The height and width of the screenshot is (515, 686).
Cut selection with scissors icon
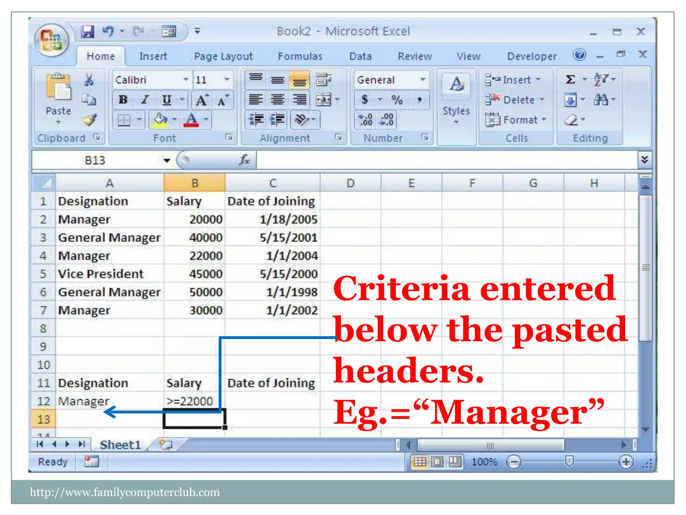(x=89, y=80)
